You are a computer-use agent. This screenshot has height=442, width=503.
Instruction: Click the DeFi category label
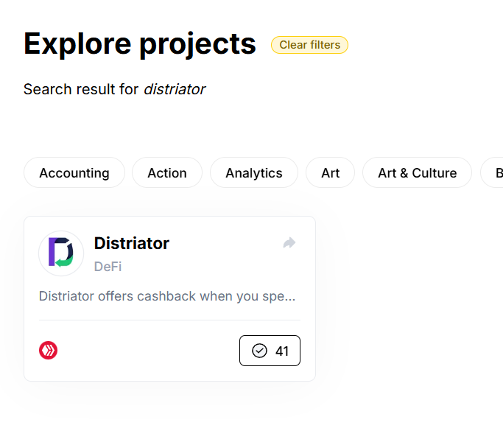(108, 267)
